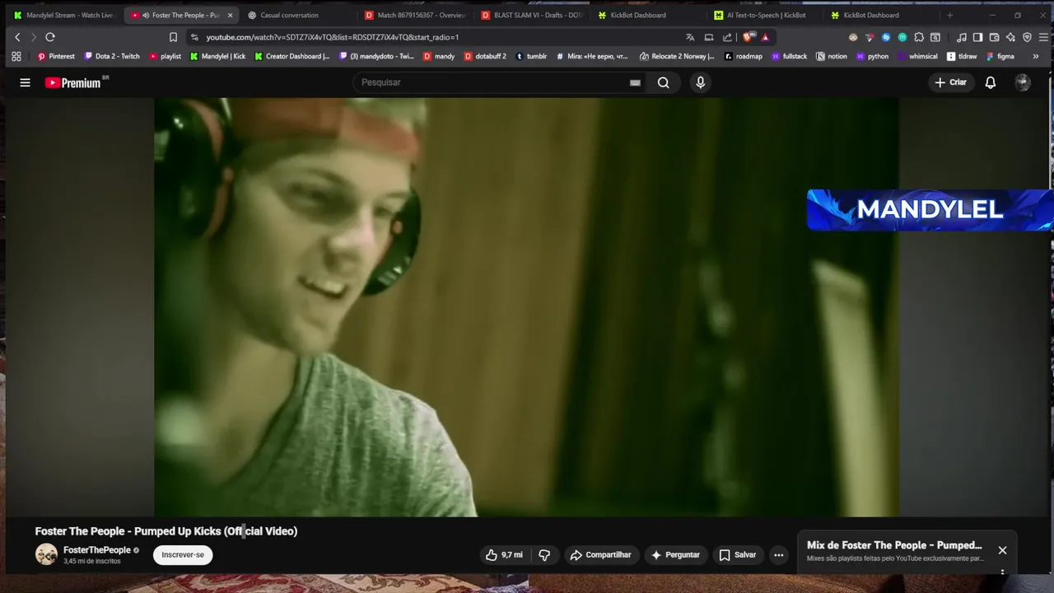Open account avatar menu on YouTube

[x=1023, y=82]
